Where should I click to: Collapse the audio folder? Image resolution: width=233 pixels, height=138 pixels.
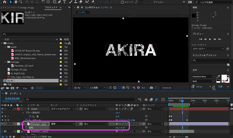(6, 47)
